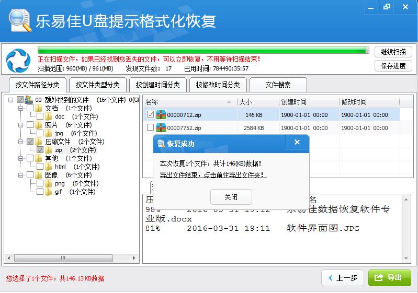This screenshot has height=293, width=418.
Task: Open export folder via 导出文件结束 link
Action: 213,175
